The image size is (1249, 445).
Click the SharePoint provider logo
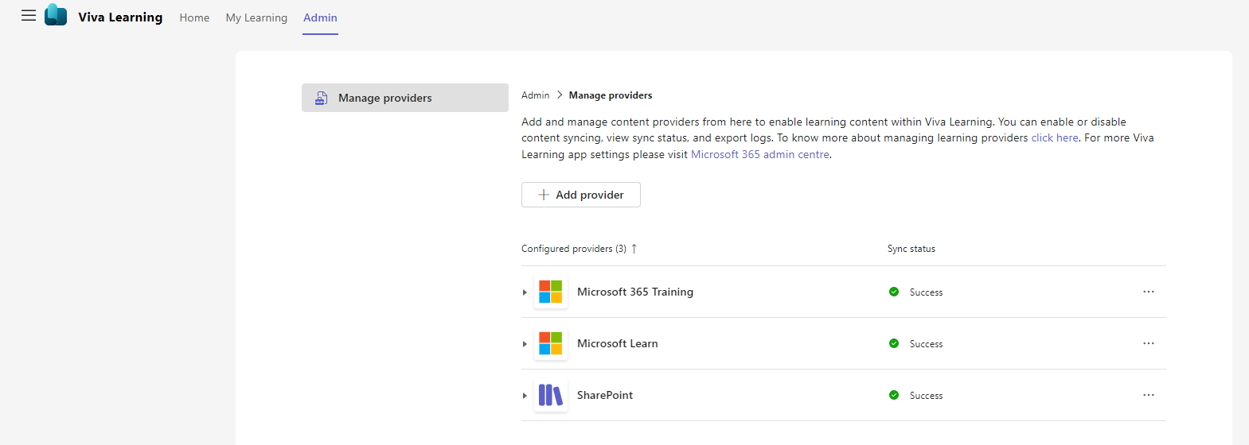pos(550,395)
